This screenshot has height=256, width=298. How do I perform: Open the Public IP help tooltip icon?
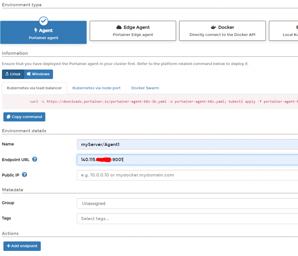(x=24, y=174)
